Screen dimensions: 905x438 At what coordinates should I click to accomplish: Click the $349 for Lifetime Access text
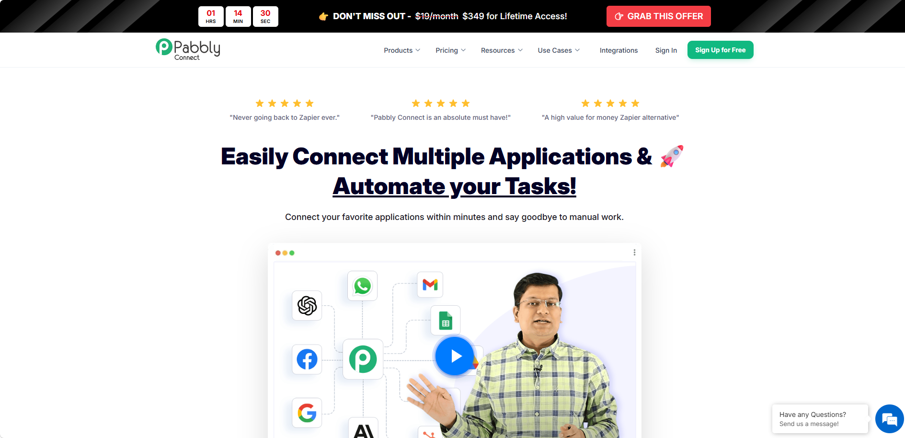pyautogui.click(x=515, y=16)
